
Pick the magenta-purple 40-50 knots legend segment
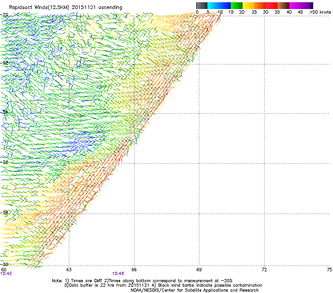[301, 5]
